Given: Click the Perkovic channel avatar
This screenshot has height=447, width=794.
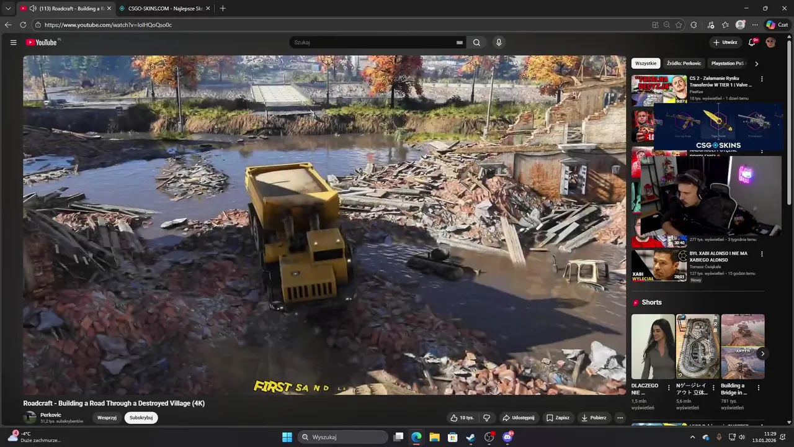Looking at the screenshot, I should 30,418.
